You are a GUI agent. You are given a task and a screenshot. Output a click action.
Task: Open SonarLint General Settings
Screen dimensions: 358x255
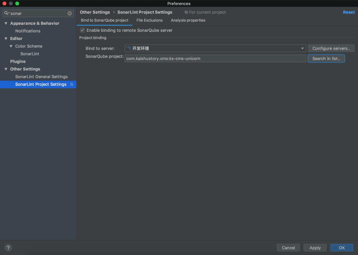(41, 77)
